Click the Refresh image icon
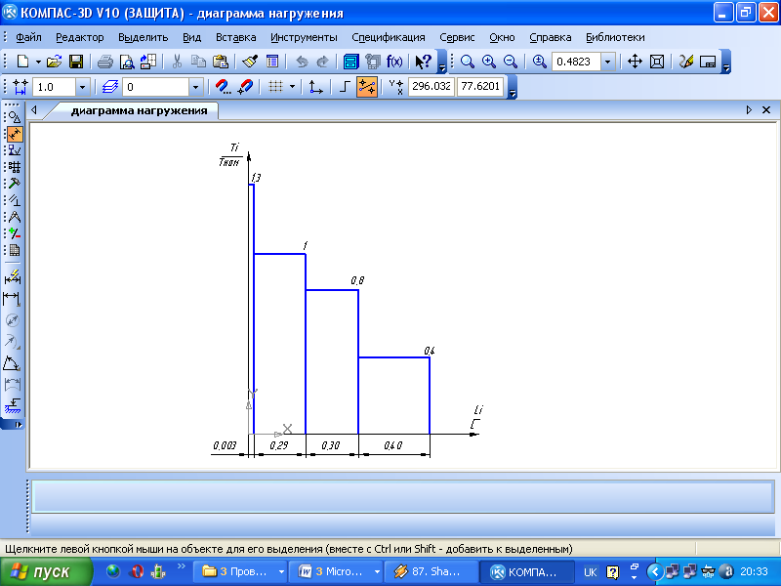 coord(686,62)
